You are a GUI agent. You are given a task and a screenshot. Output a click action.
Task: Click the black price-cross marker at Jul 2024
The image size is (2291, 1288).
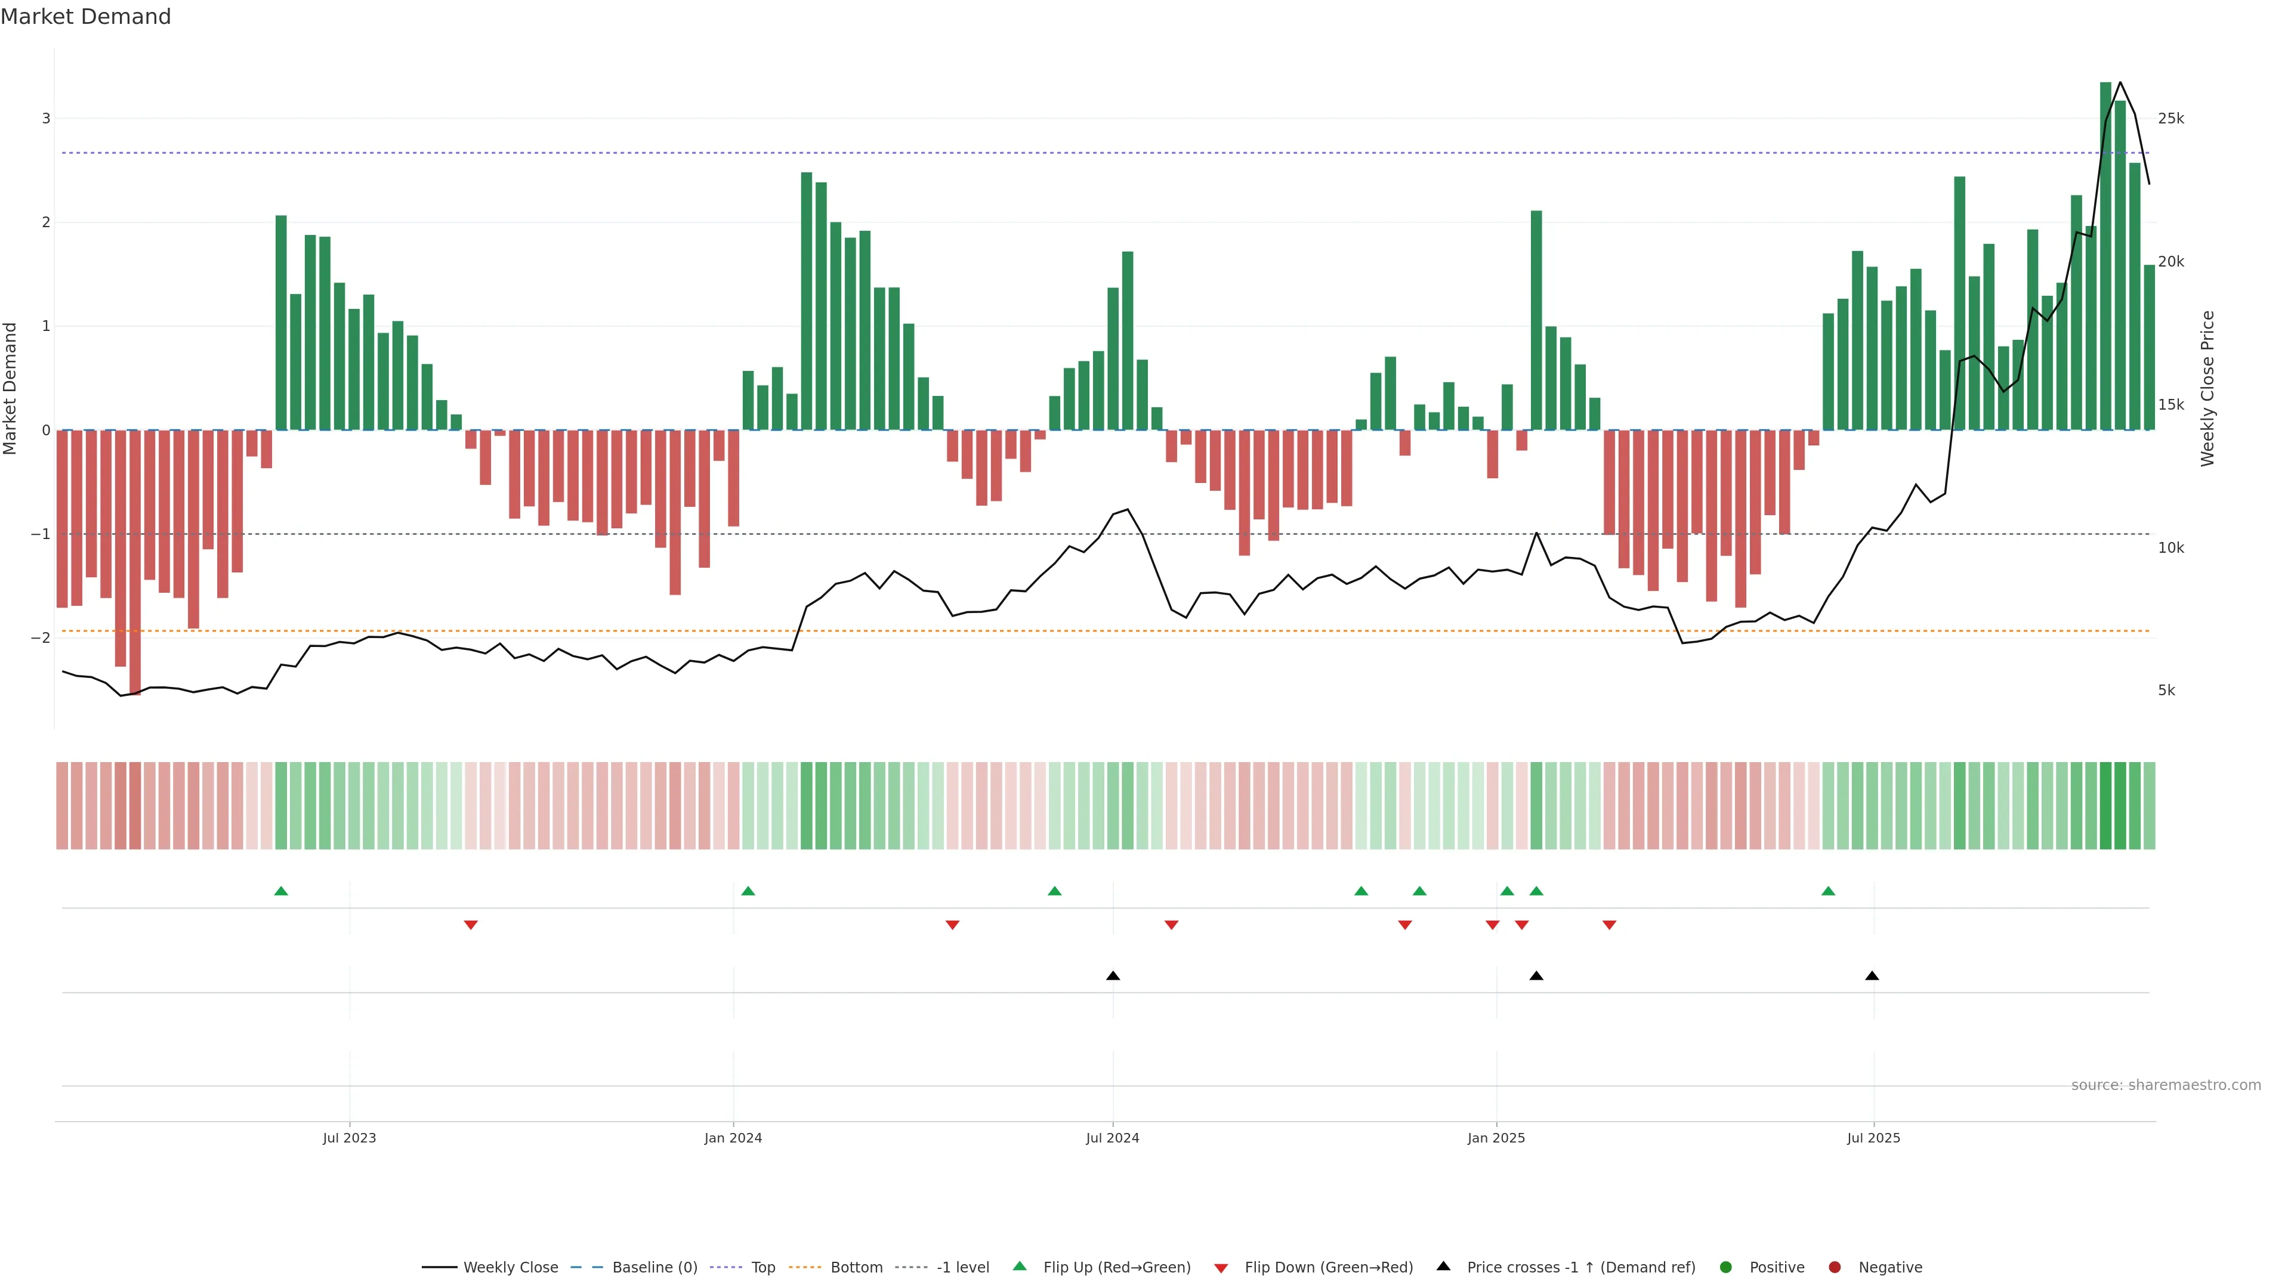(x=1113, y=976)
